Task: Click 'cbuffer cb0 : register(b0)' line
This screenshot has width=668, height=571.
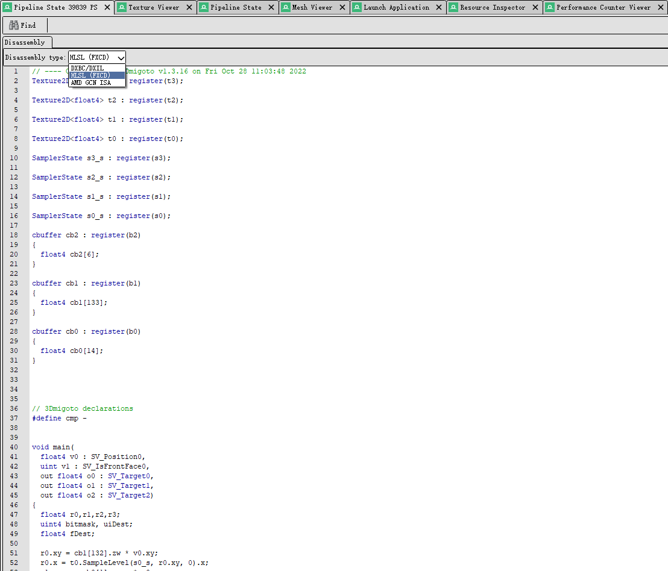Action: click(86, 331)
